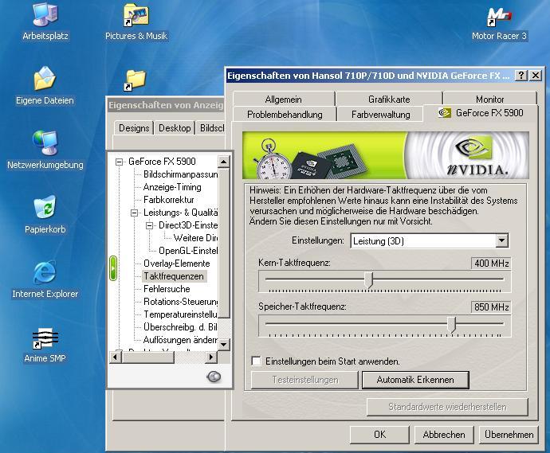550x453 pixels.
Task: Select Rotations-Steuerung in the tree
Action: coord(180,302)
